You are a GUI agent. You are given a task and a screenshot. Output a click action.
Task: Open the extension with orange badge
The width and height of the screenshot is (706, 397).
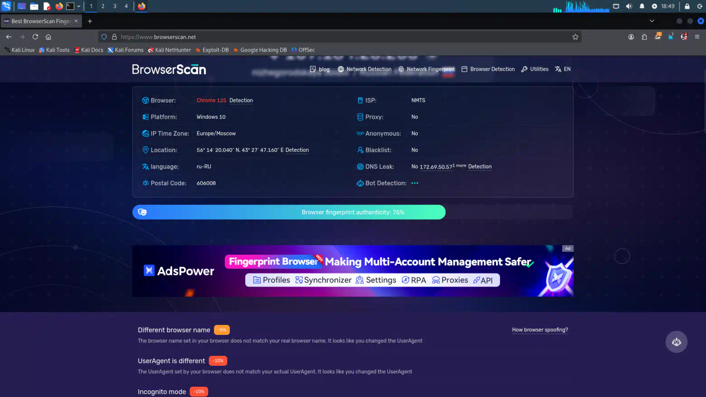click(x=658, y=36)
